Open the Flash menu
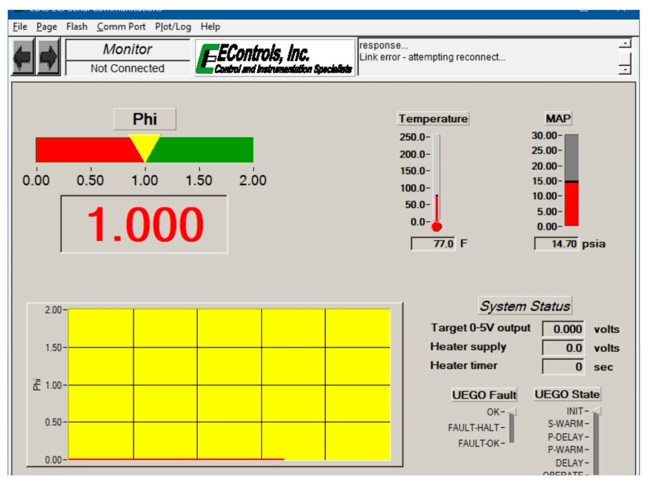 77,27
